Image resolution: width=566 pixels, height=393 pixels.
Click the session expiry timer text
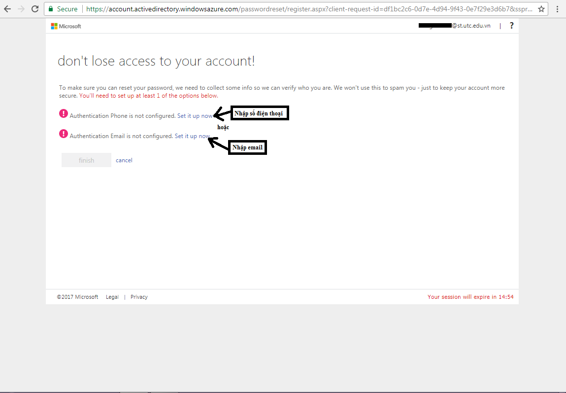(470, 297)
